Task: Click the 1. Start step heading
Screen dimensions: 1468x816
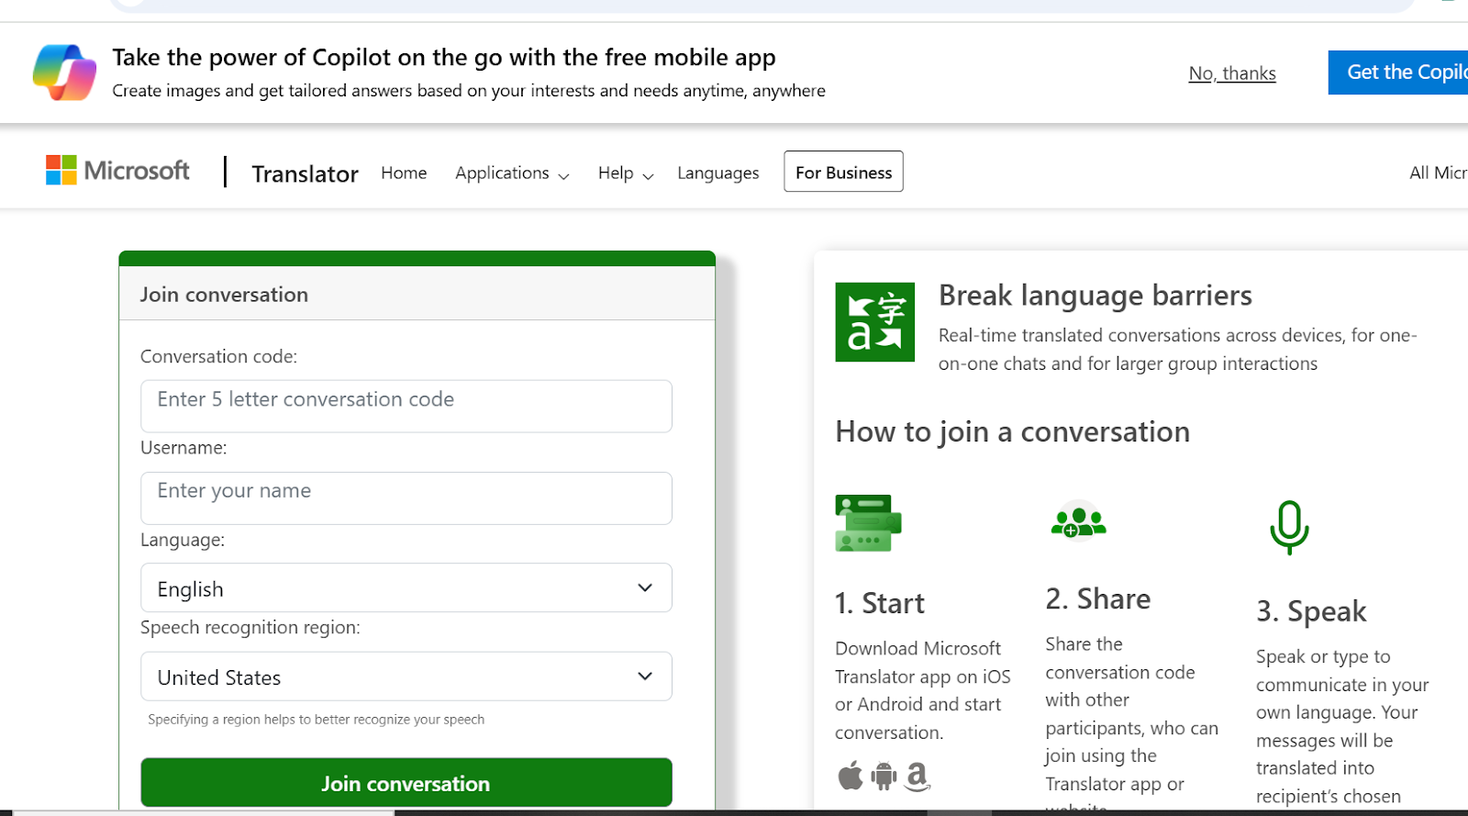Action: (880, 603)
